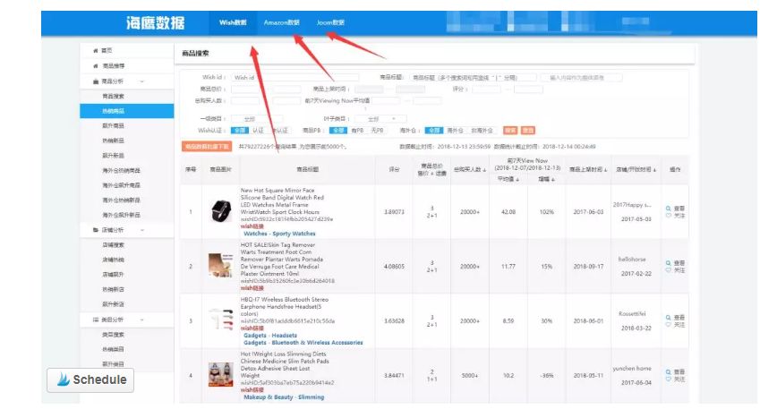Viewport: 777px width, 409px height.
Task: Open the Watches - Sporty Watches category link
Action: (279, 234)
